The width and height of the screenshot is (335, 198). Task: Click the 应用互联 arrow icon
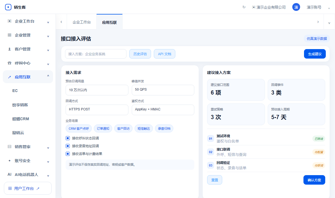[x=9, y=77]
